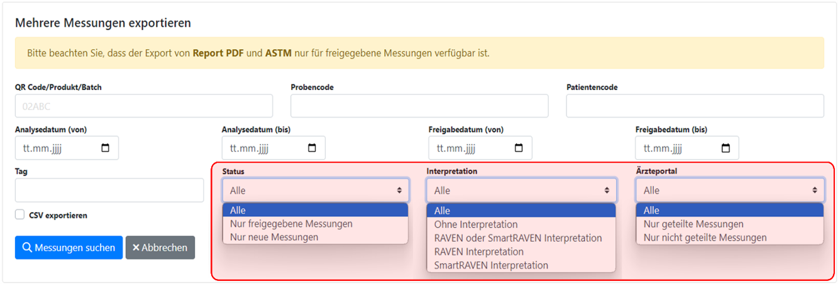Choose 'RAVEN oder SmartRAVEN Interpretation' option
Viewport: 838px width, 284px height.
pos(518,238)
